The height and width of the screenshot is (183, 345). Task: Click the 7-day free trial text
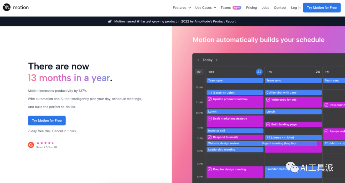[53, 131]
